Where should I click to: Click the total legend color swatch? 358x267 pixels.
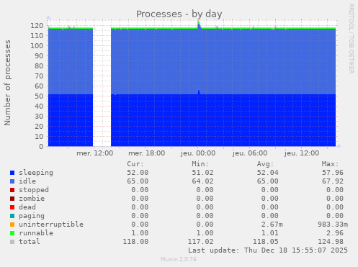(x=12, y=242)
